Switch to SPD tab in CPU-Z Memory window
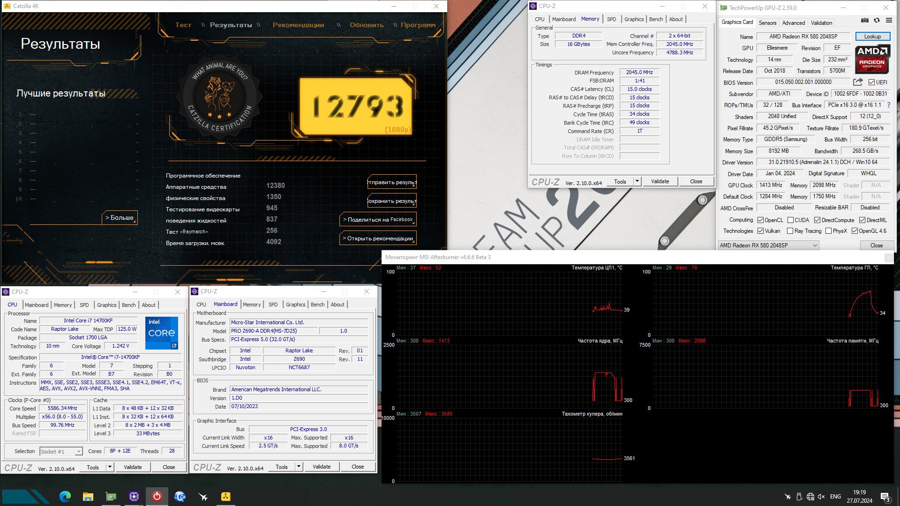 pos(611,19)
